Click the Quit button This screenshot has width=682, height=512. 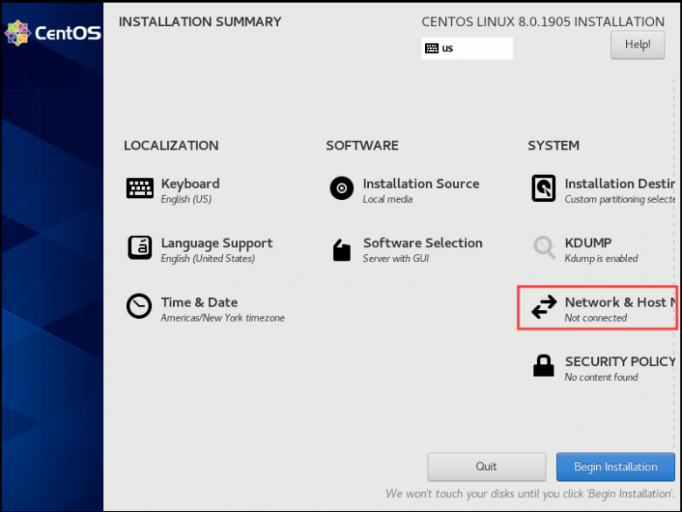[x=487, y=467]
